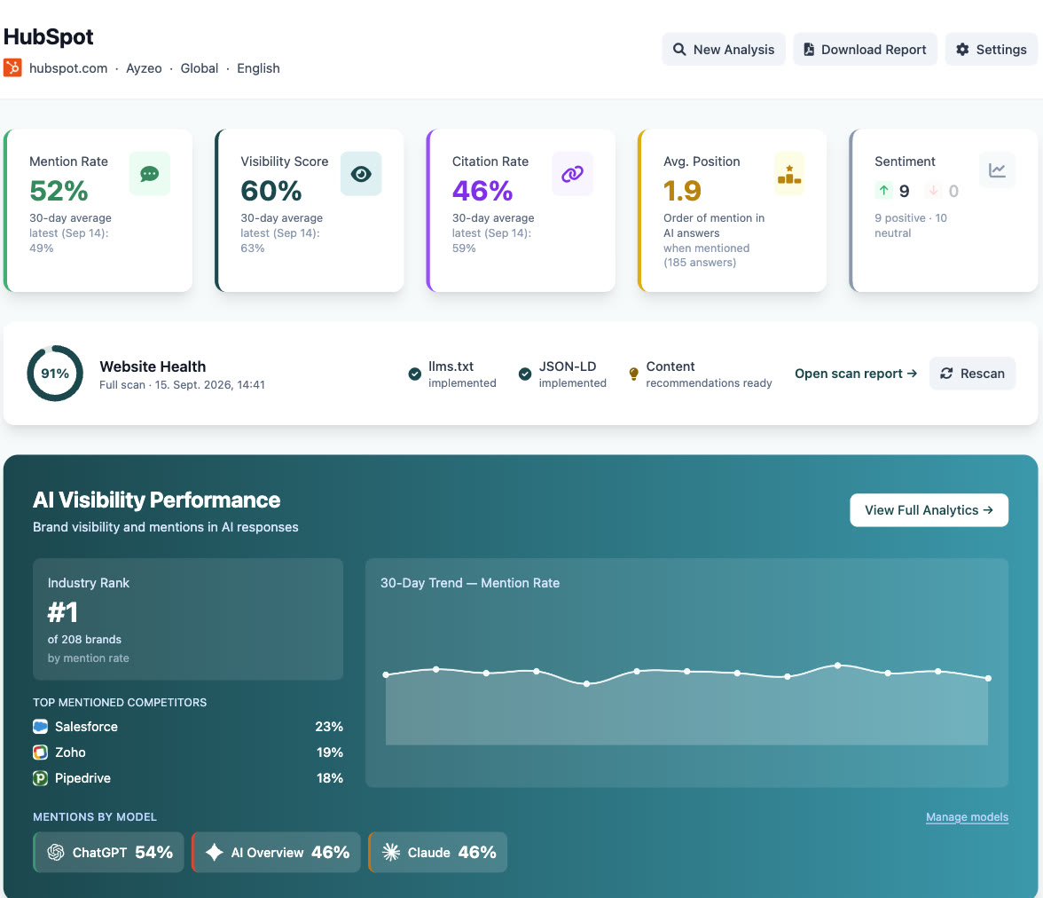Viewport: 1043px width, 898px height.
Task: Click '30-Day Trend — Mention Rate' heading
Action: click(x=470, y=582)
